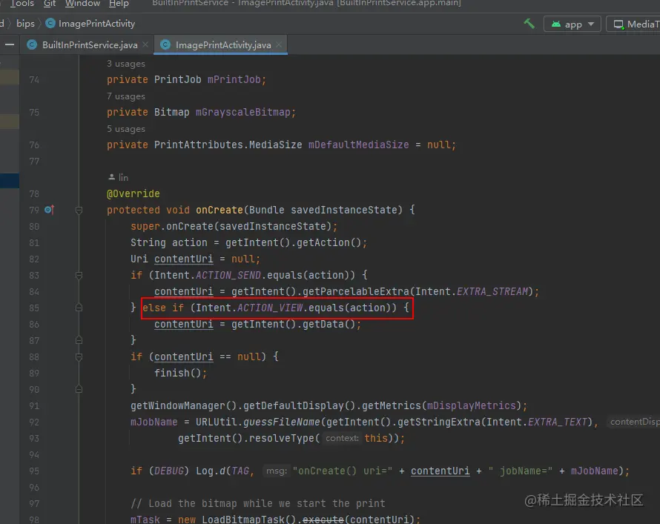This screenshot has height=524, width=660.
Task: Click the '3 usages' hint above mPrintJob
Action: [126, 64]
